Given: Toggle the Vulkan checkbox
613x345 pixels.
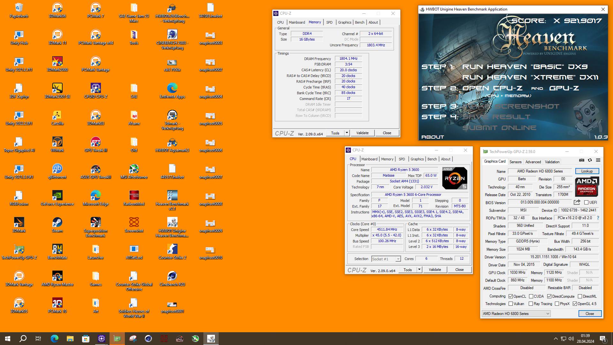Looking at the screenshot, I should [511, 304].
